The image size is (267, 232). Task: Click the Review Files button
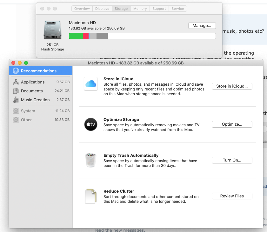[x=232, y=196]
